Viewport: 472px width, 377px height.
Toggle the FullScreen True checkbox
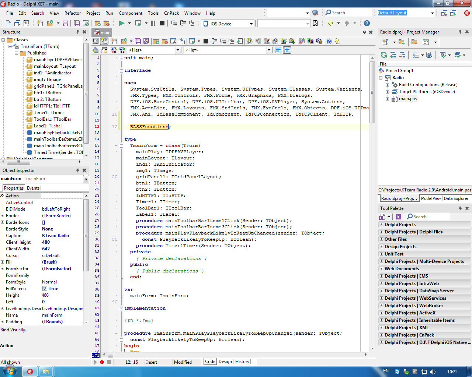click(x=45, y=289)
